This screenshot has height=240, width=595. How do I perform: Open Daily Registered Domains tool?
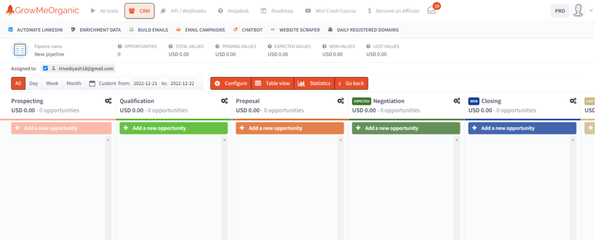tap(363, 30)
